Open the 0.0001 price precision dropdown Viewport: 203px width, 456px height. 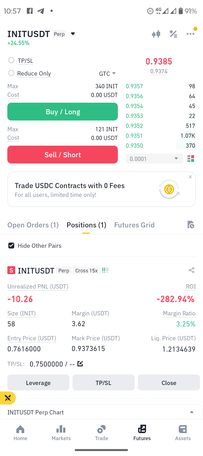[x=154, y=159]
